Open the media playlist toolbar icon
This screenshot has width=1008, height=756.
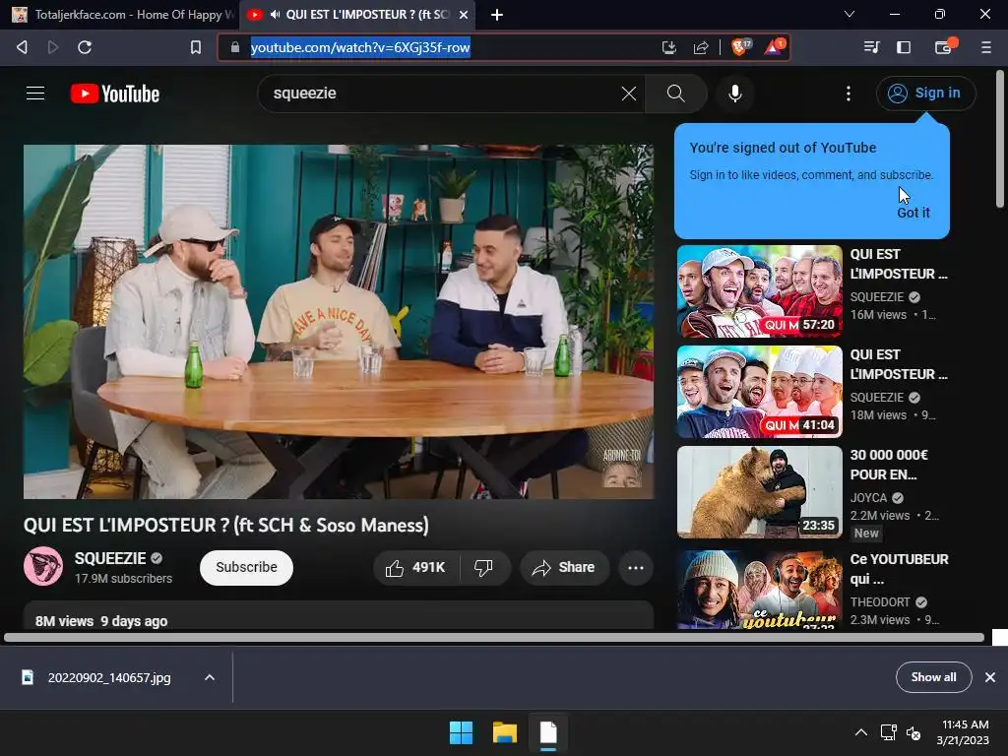pyautogui.click(x=872, y=47)
